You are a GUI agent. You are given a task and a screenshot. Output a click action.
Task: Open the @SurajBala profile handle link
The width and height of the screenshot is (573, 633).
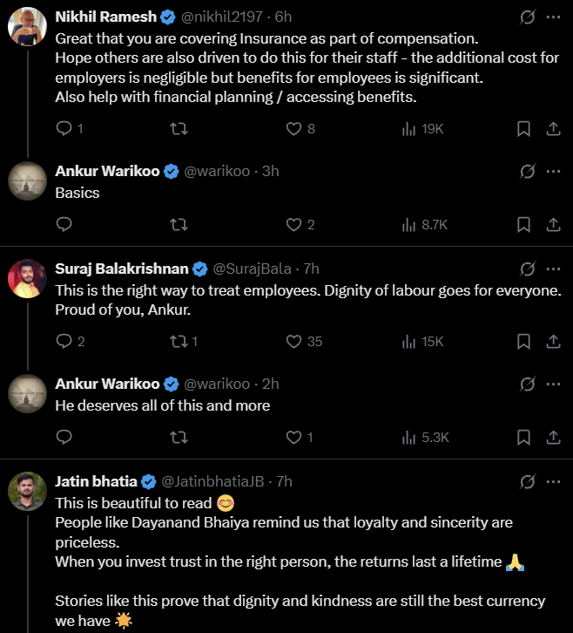point(253,269)
